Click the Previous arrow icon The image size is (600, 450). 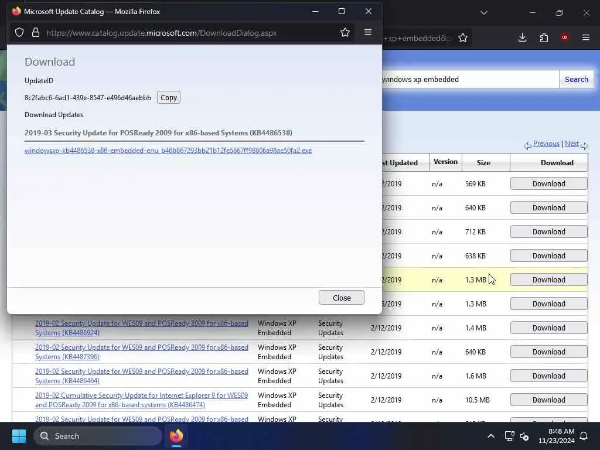point(528,145)
